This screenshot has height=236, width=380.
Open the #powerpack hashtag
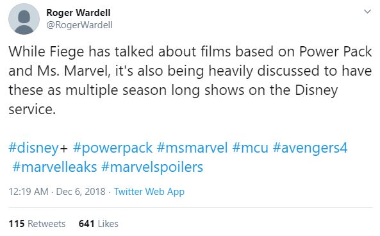coord(112,148)
